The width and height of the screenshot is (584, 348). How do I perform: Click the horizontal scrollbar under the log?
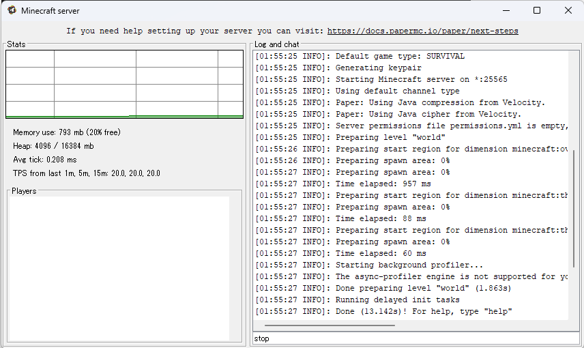[x=330, y=325]
